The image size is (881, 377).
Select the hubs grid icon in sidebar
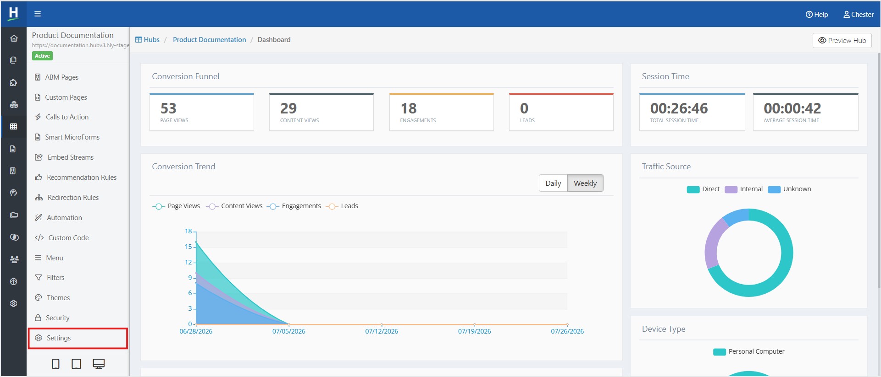click(14, 126)
